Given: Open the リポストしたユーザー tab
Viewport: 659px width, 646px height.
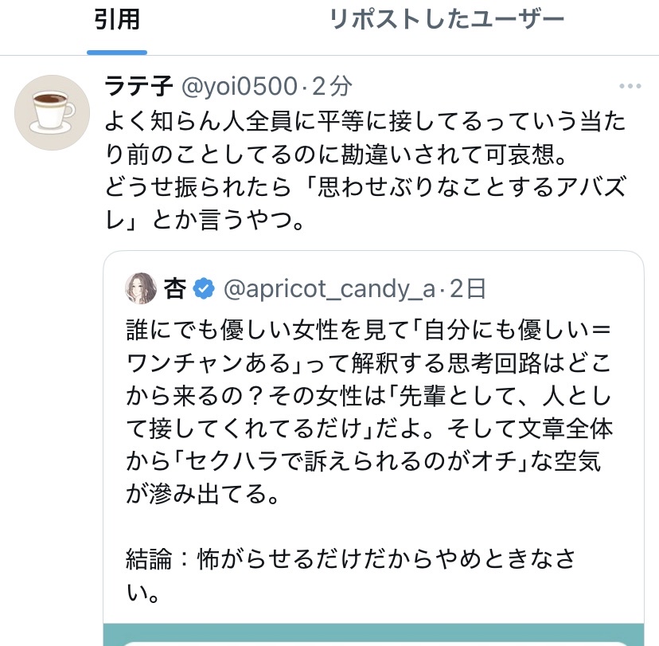Looking at the screenshot, I should point(446,20).
